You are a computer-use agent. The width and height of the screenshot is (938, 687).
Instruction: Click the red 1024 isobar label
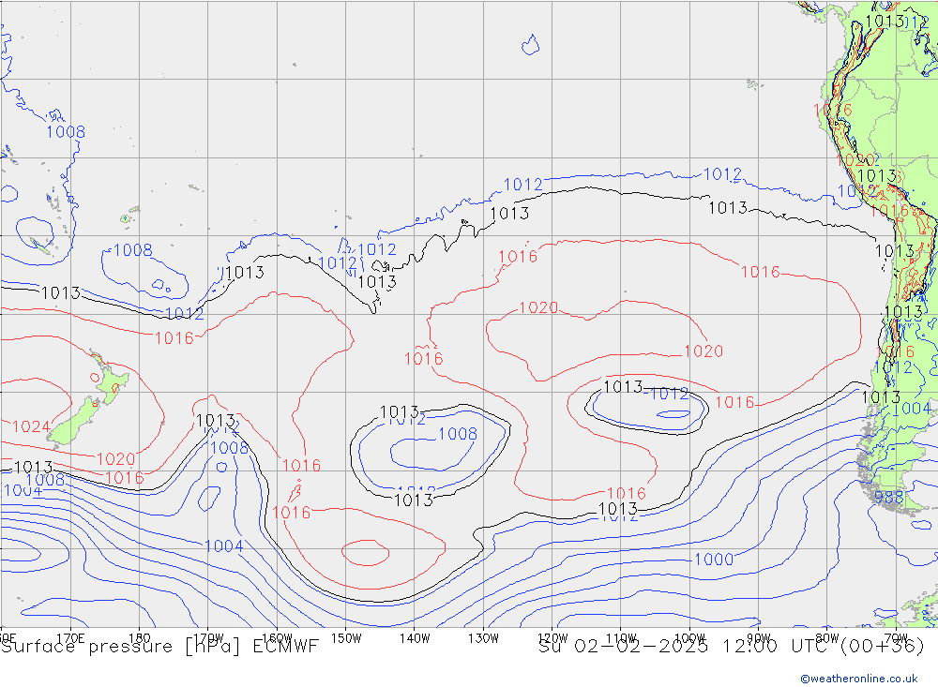point(30,427)
